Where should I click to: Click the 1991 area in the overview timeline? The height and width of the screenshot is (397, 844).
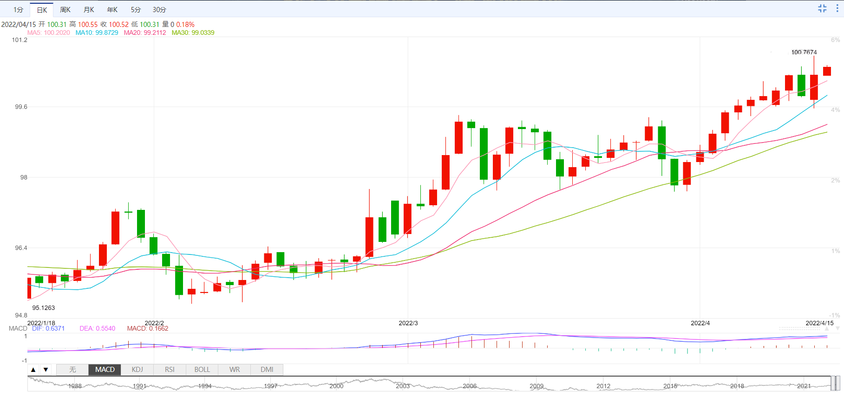point(139,386)
